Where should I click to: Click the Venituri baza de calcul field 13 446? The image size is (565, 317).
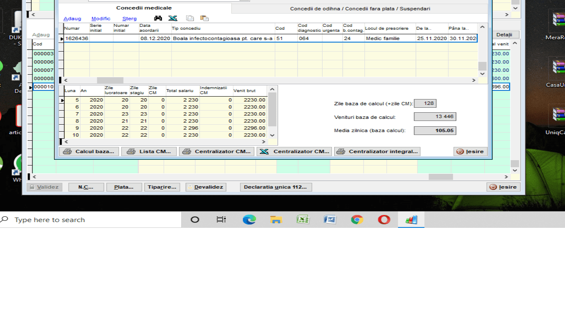coord(435,116)
